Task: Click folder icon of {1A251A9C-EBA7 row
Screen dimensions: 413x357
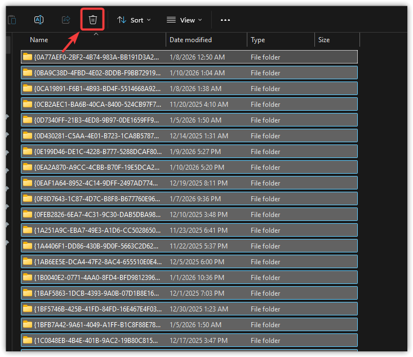Action: click(x=28, y=230)
